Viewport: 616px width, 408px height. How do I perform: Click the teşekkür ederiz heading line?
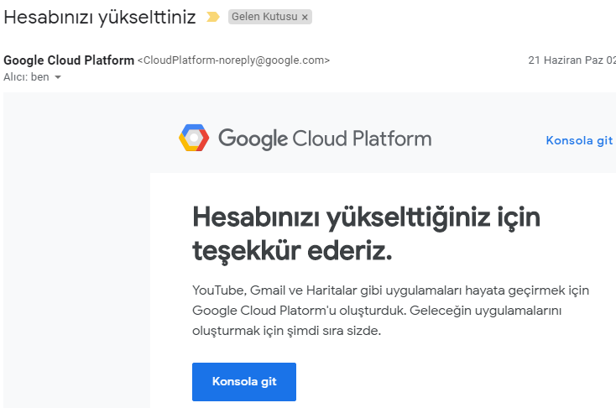[292, 251]
